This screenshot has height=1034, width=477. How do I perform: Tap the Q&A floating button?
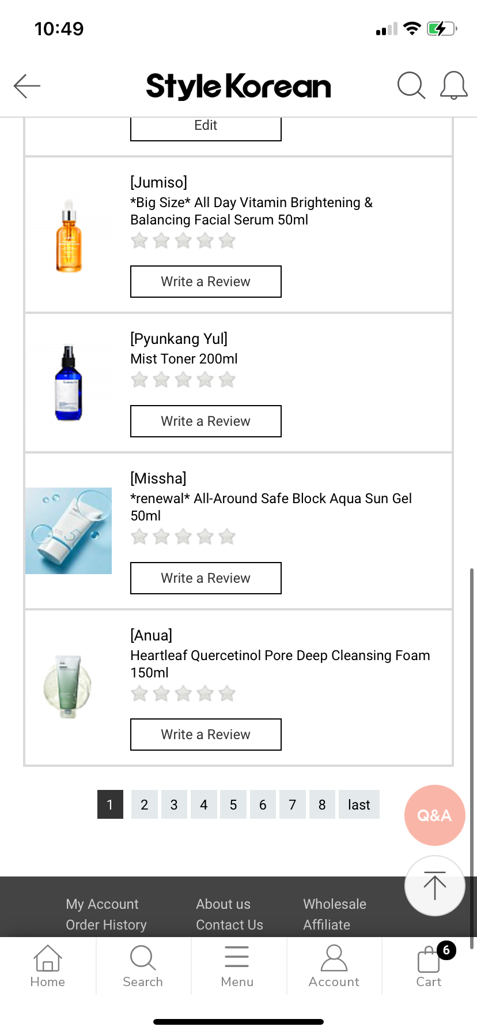coord(434,815)
